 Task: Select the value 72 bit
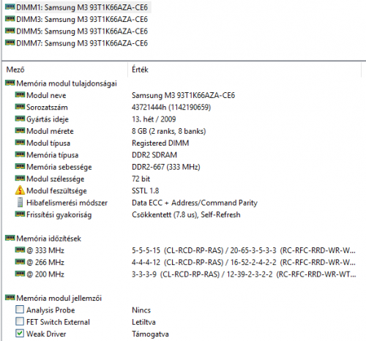click(141, 179)
